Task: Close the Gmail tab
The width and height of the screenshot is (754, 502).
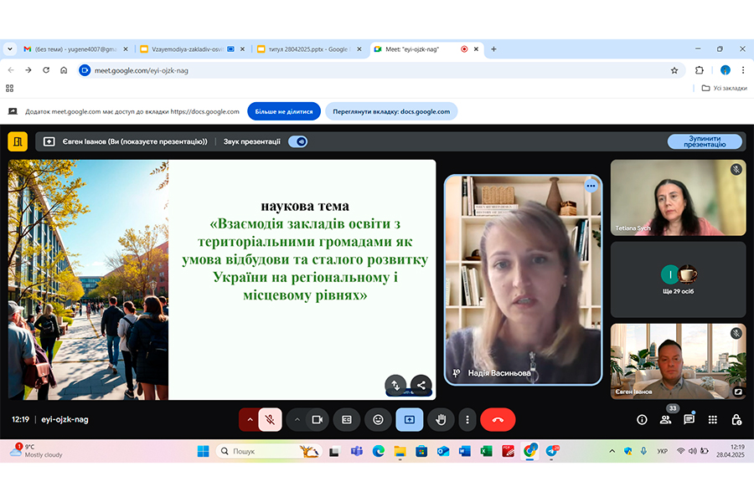Action: point(126,49)
